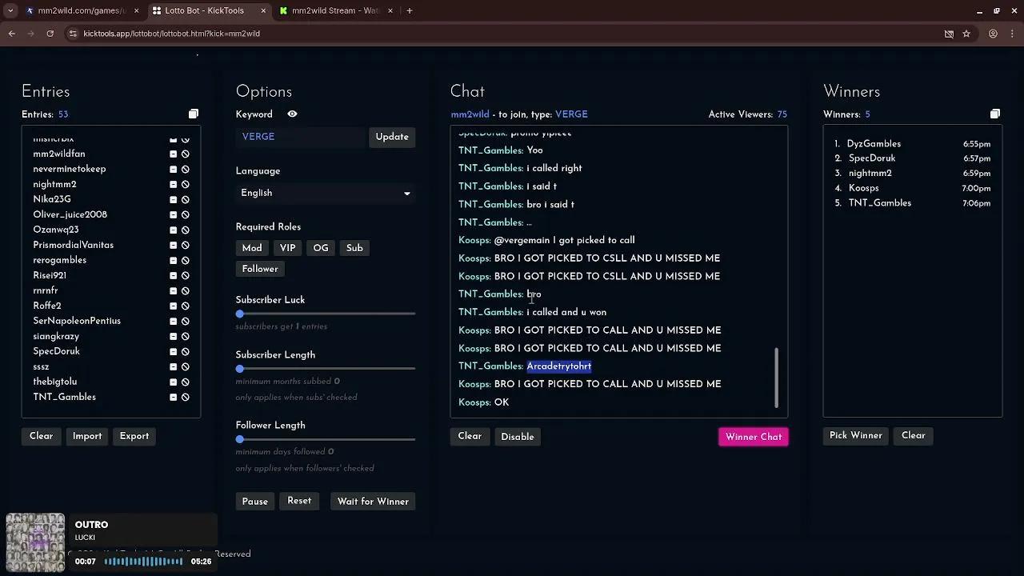Viewport: 1024px width, 576px height.
Task: Toggle the Sub required role
Action: tap(354, 248)
